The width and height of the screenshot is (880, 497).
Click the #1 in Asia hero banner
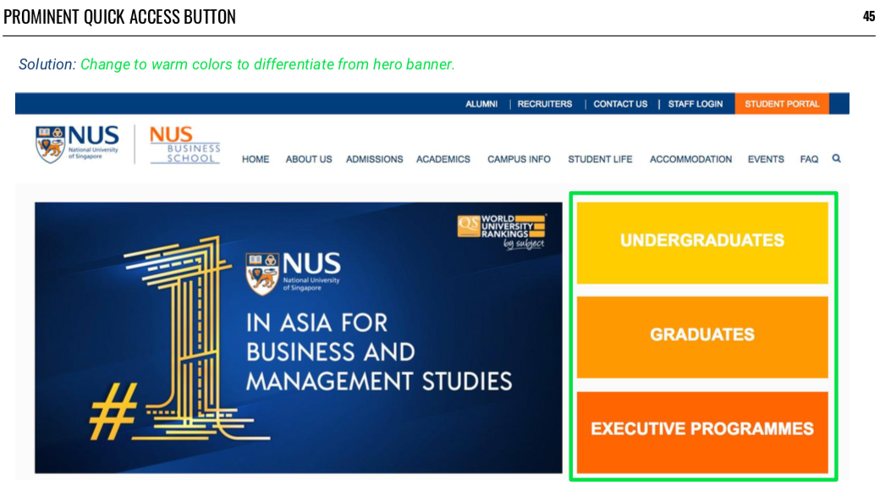298,338
